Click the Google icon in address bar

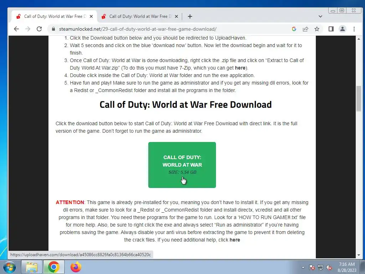coord(294,29)
